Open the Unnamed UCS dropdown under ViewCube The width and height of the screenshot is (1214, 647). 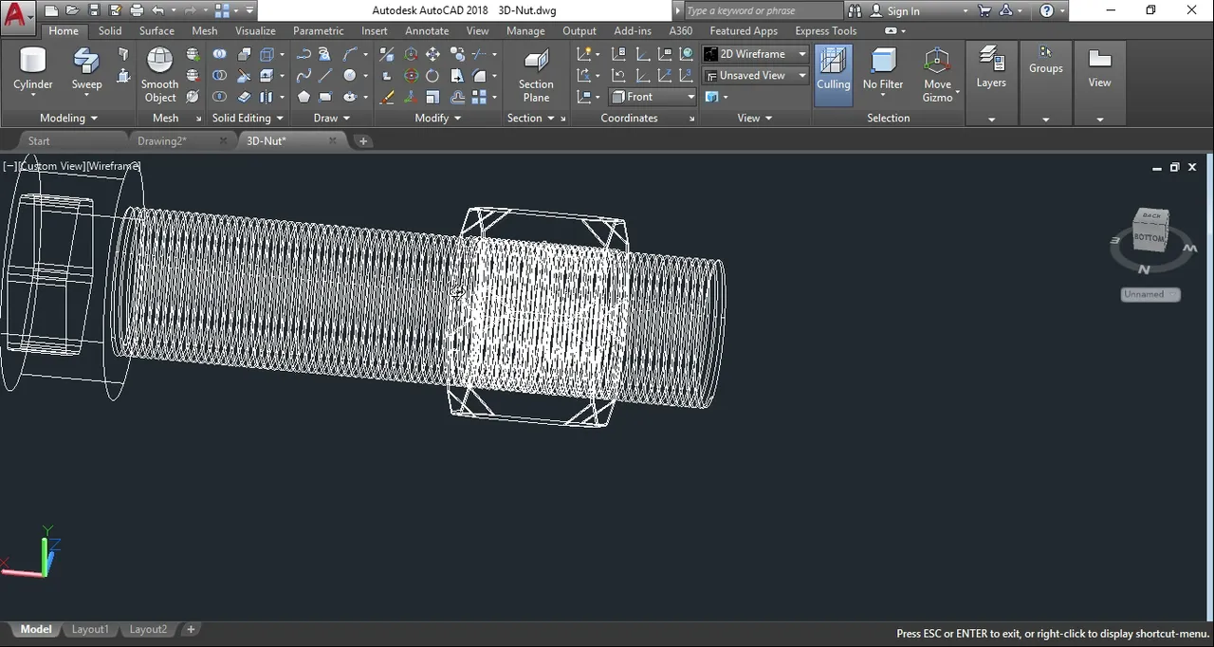[1150, 294]
